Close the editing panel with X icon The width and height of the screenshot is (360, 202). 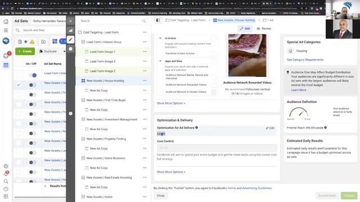tap(70, 21)
